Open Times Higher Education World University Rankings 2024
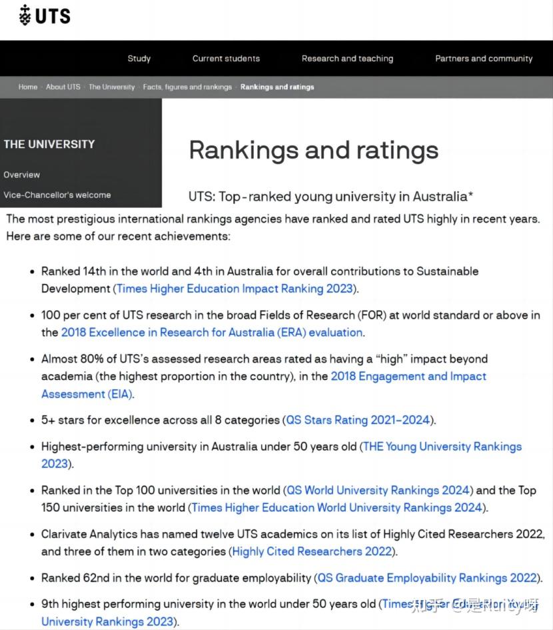553x630 pixels. pyautogui.click(x=336, y=508)
